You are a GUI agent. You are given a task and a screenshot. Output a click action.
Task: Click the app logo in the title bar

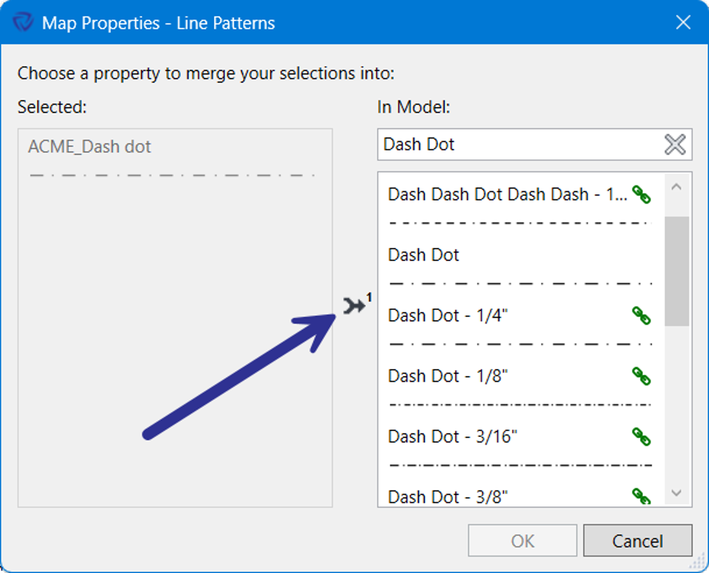23,22
